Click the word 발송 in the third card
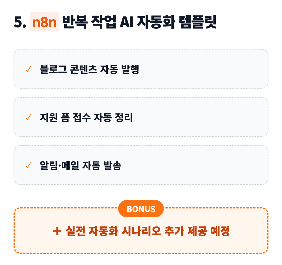 pyautogui.click(x=112, y=165)
